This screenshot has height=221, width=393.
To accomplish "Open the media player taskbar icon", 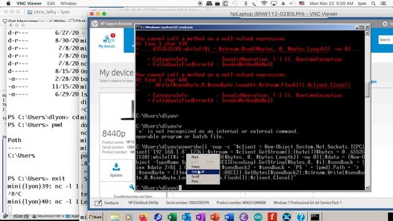I will pos(129,217).
